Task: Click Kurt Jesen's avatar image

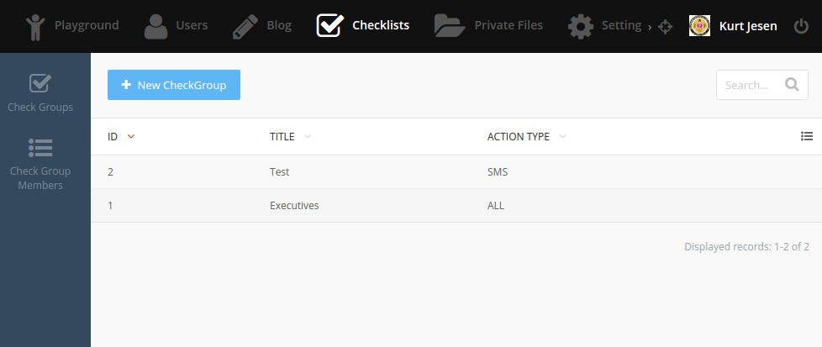Action: pyautogui.click(x=699, y=26)
